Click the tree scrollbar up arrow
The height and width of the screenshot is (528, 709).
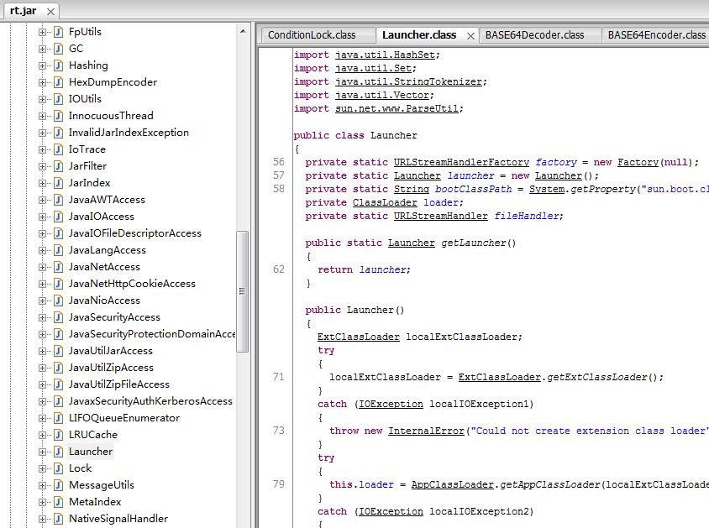(x=243, y=31)
